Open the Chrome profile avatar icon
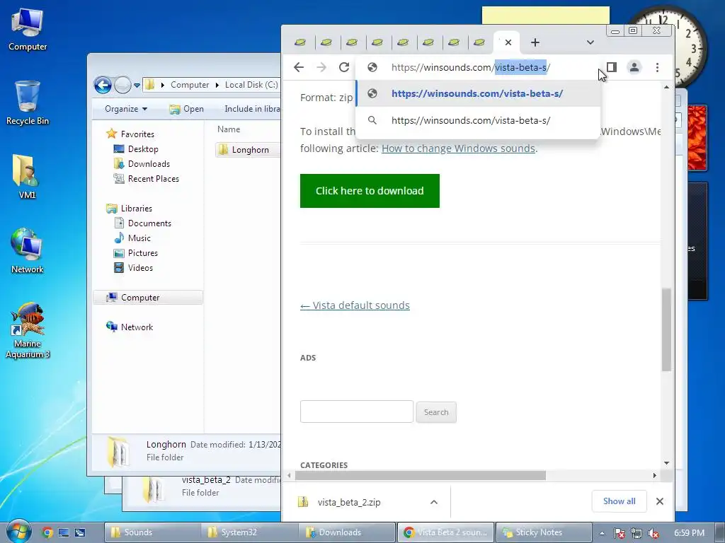 click(634, 67)
